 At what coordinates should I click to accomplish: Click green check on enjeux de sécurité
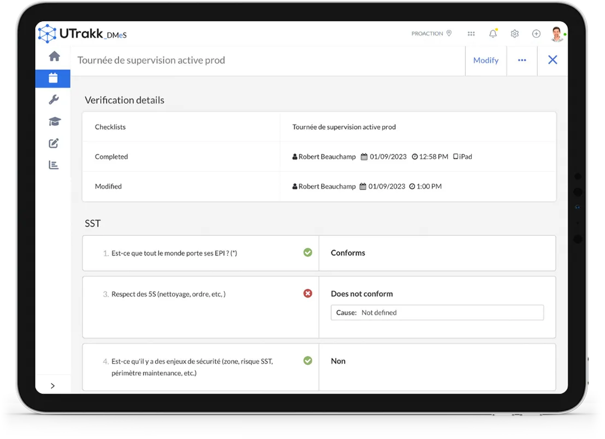[307, 361]
